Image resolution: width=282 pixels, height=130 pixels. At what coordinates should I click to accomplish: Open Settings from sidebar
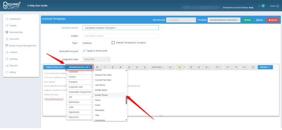coord(11,59)
